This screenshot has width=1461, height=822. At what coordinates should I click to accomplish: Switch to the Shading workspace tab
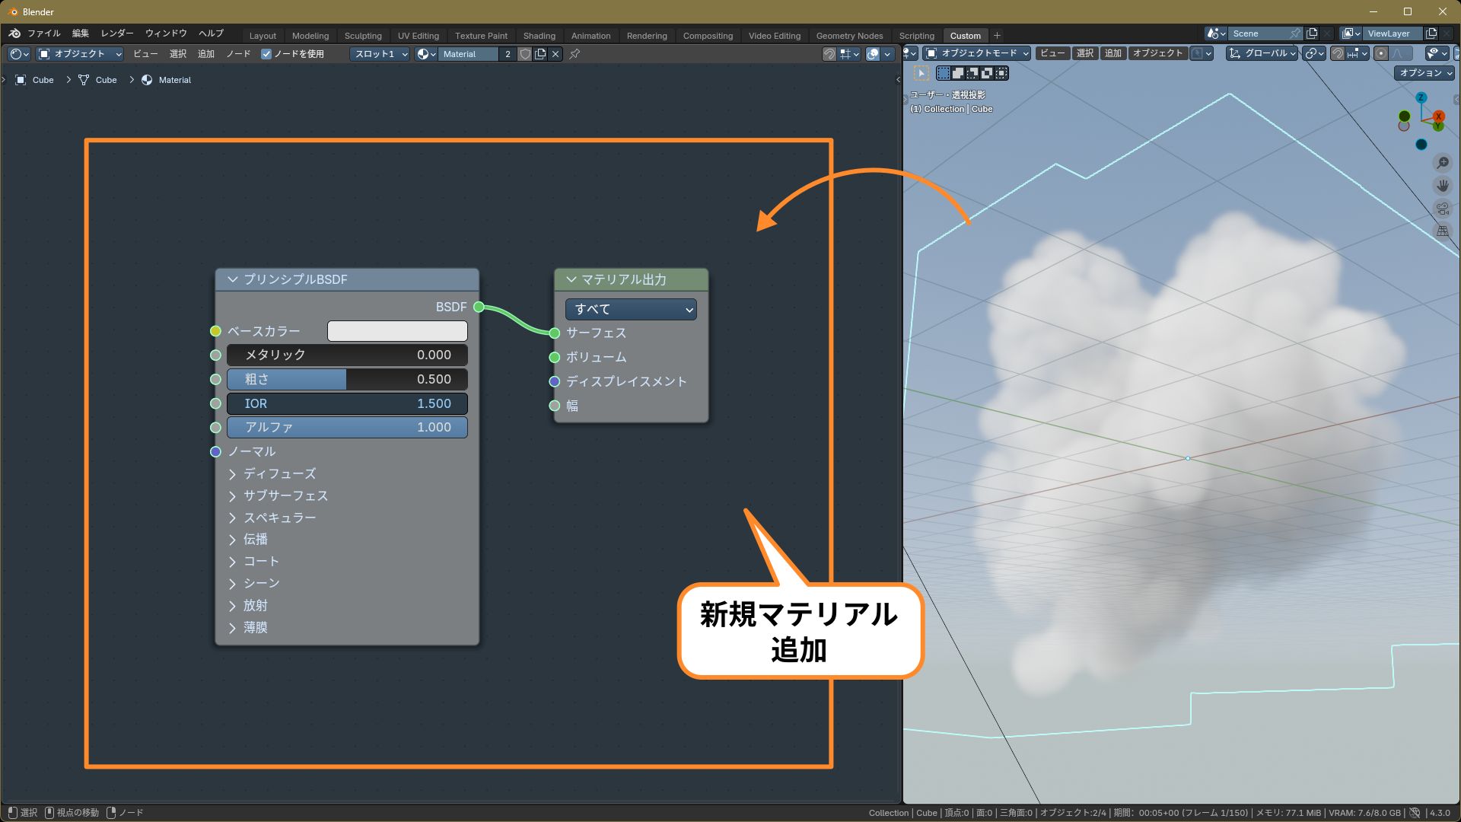tap(539, 36)
